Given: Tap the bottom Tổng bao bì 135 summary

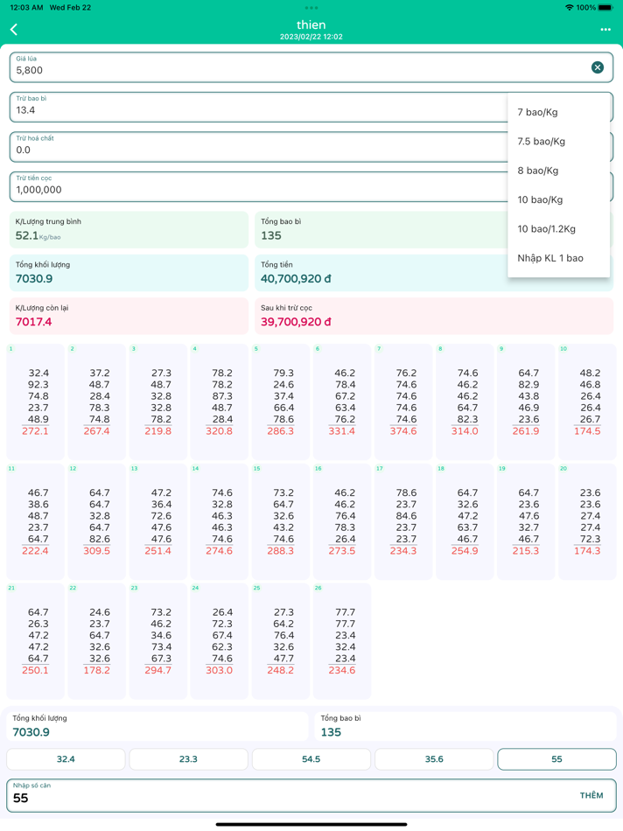Looking at the screenshot, I should (465, 726).
